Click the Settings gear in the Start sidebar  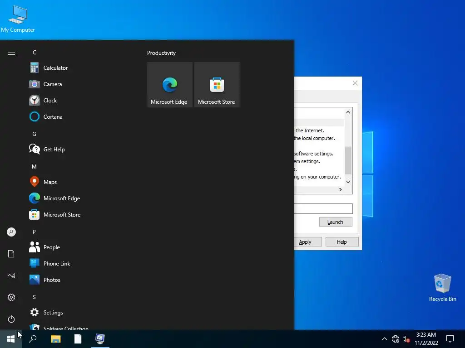click(x=11, y=297)
